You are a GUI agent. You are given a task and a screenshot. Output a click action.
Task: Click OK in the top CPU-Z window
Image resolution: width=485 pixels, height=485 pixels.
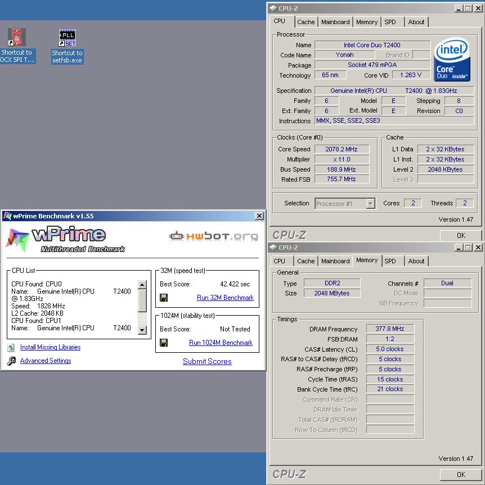pos(461,236)
